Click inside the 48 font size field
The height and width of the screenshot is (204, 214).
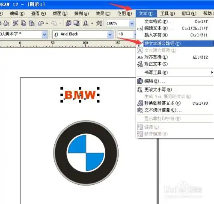point(125,34)
